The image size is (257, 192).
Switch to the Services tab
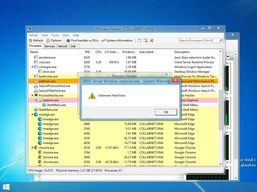[x=49, y=46]
